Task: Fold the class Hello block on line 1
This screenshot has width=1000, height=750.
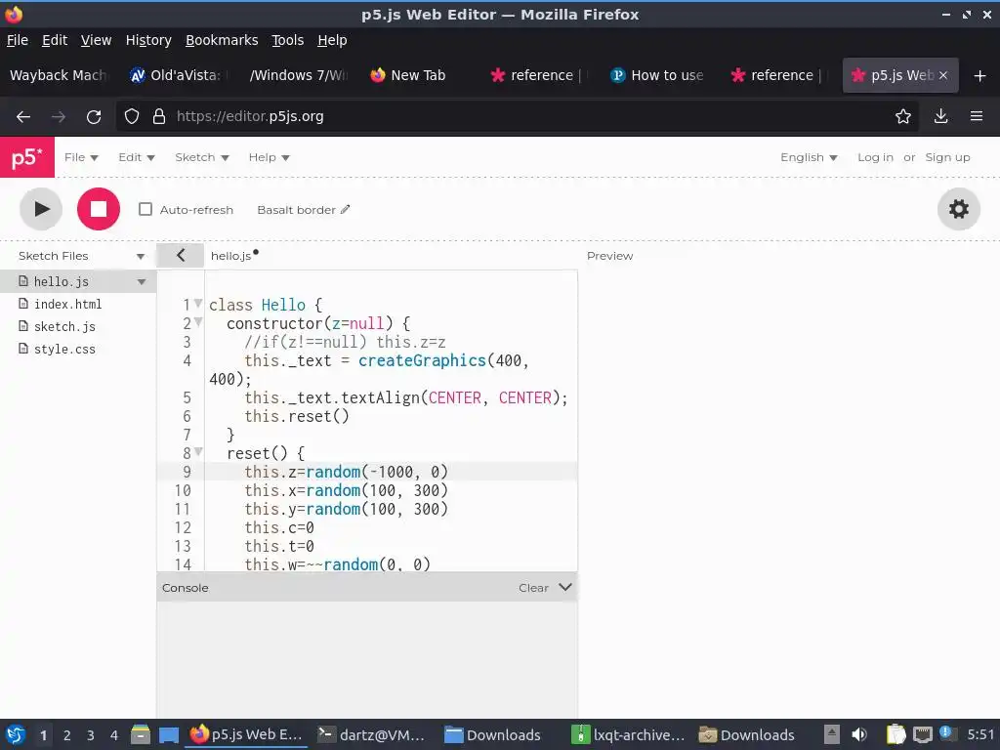Action: click(x=198, y=304)
